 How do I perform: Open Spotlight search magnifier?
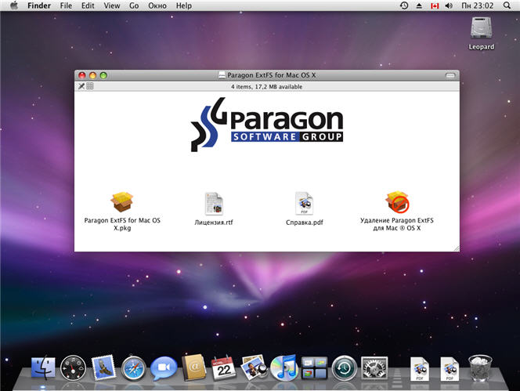pyautogui.click(x=507, y=5)
